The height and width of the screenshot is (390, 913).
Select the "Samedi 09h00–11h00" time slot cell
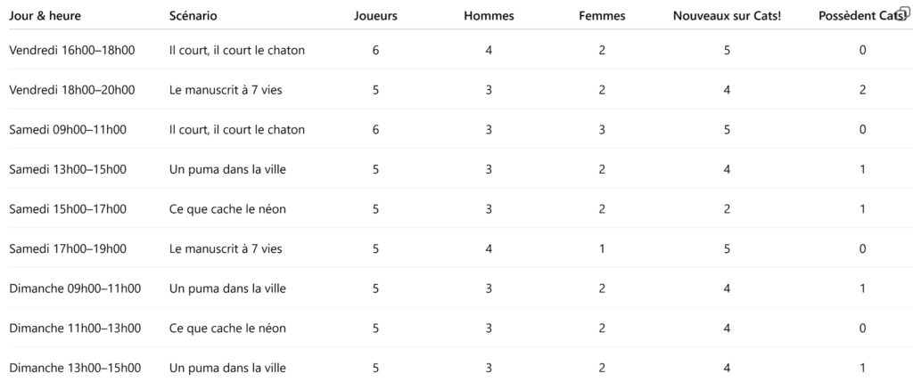click(68, 130)
